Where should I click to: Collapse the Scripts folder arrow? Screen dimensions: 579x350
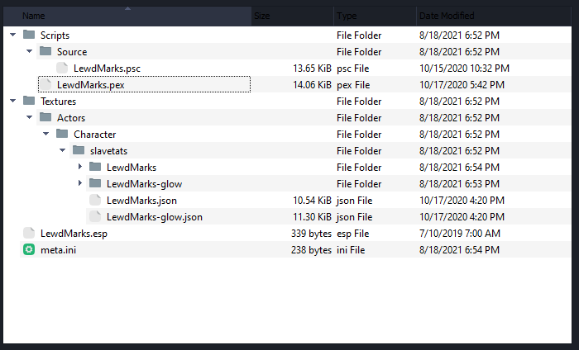click(x=13, y=35)
